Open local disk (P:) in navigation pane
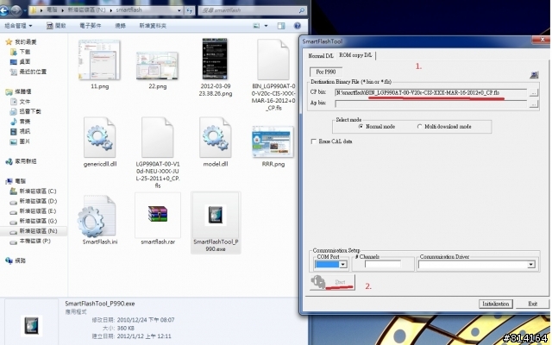The height and width of the screenshot is (345, 552). point(30,241)
